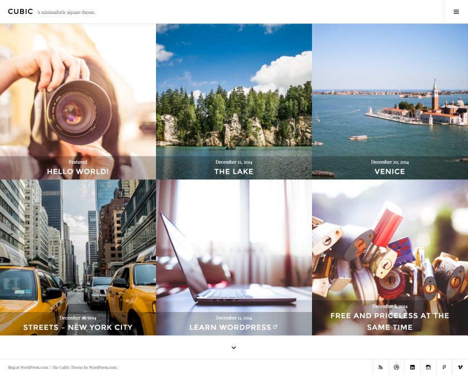
Task: Open the Venice post
Action: [x=389, y=171]
